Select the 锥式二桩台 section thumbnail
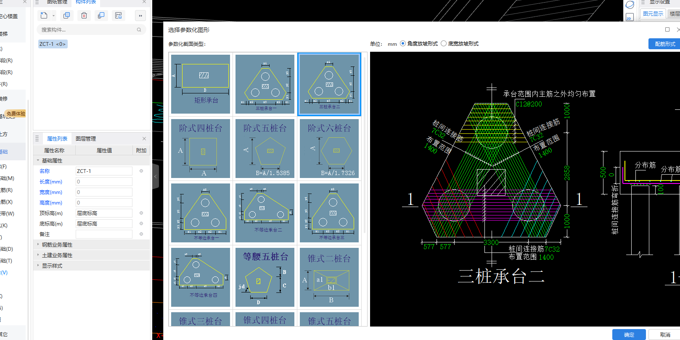Screen dimensions: 680x340 tap(329, 277)
